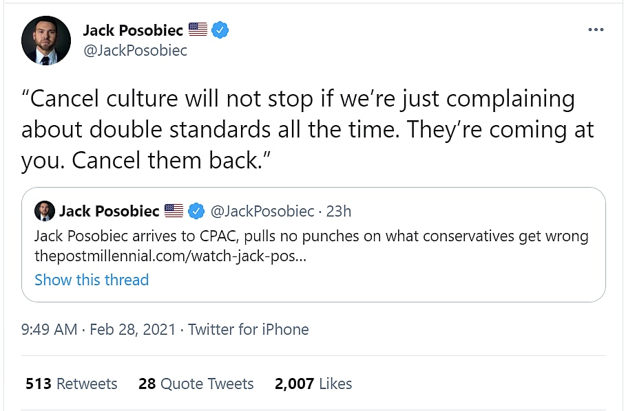The width and height of the screenshot is (626, 411).
Task: Click the 9:49 AM · Feb 28, 2021 timestamp
Action: pos(99,329)
